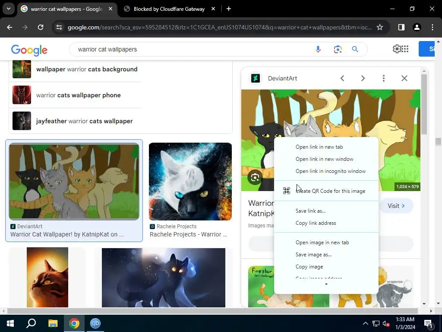Image resolution: width=442 pixels, height=332 pixels.
Task: Open the Firestar art challenge related image
Action: pyautogui.click(x=289, y=286)
